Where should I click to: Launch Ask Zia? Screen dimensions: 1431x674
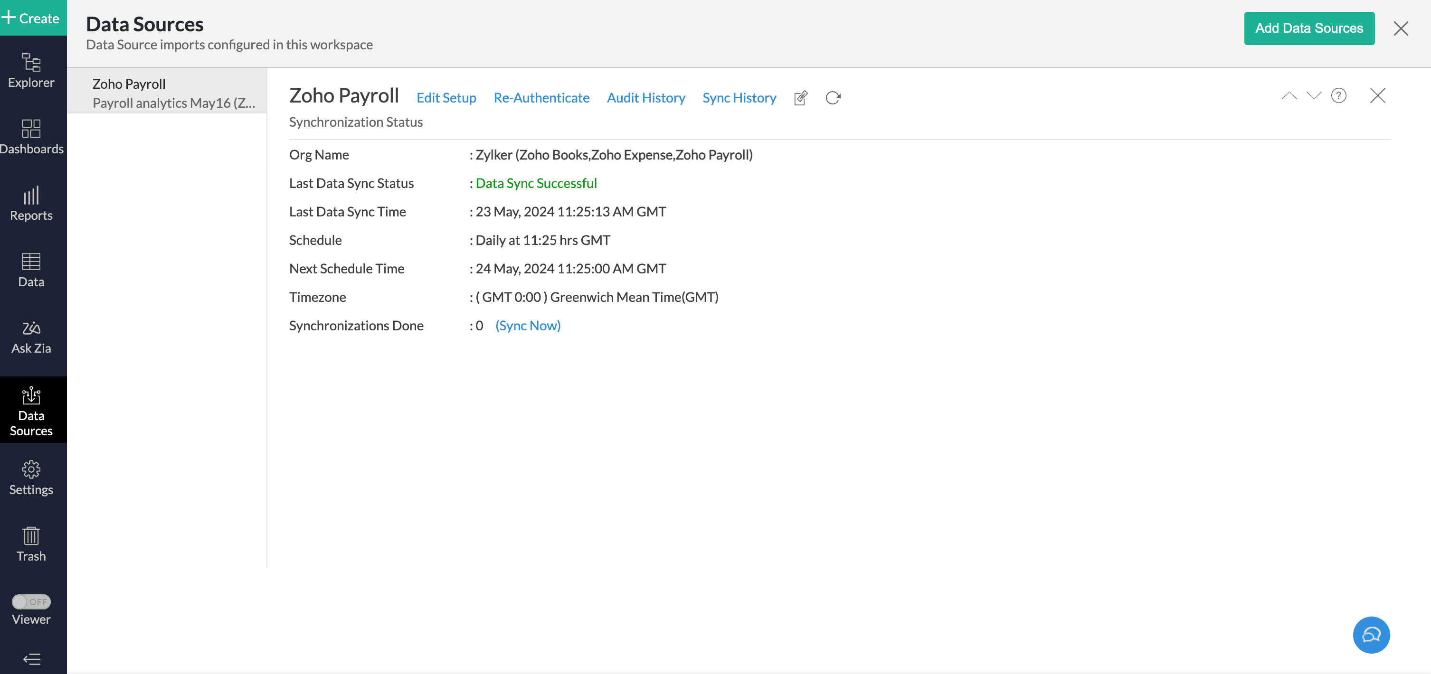31,337
